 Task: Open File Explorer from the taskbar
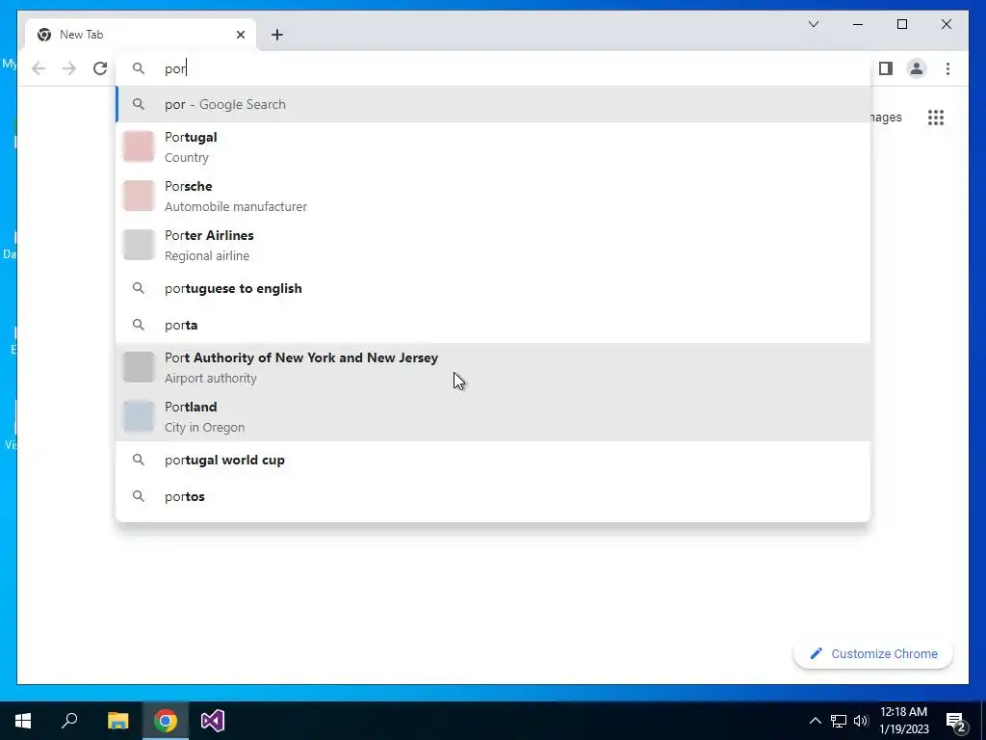tap(117, 721)
